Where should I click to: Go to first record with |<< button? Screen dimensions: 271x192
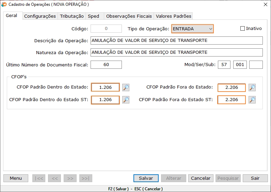pos(39,178)
